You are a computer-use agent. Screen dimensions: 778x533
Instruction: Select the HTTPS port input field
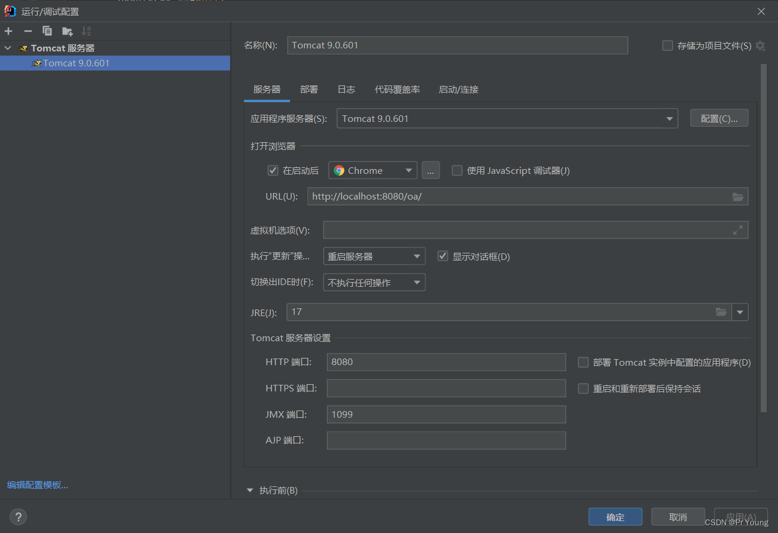pyautogui.click(x=446, y=388)
